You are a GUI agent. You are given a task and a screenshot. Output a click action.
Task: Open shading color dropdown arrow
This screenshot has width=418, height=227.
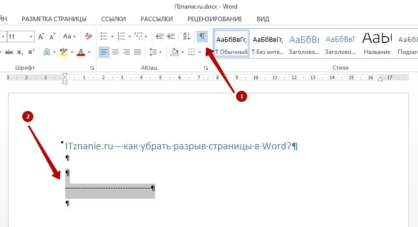pos(182,52)
